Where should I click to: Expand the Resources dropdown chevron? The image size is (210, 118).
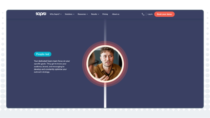(x=87, y=14)
